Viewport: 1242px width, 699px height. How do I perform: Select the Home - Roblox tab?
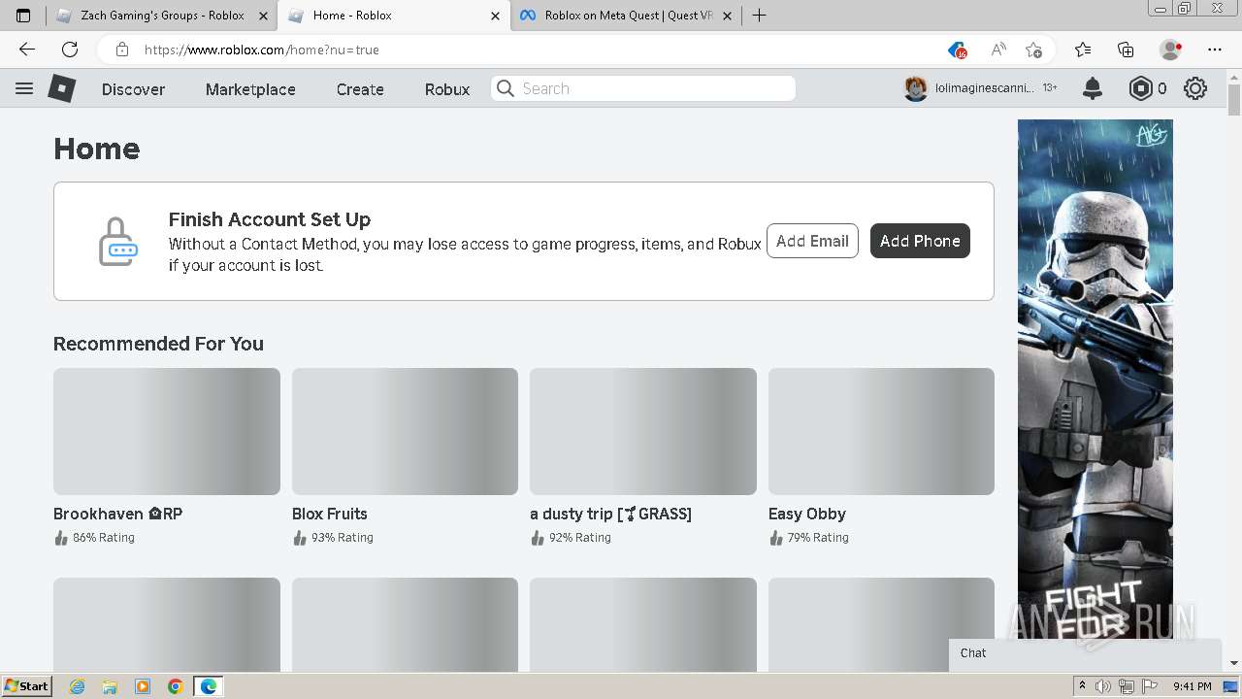(393, 16)
